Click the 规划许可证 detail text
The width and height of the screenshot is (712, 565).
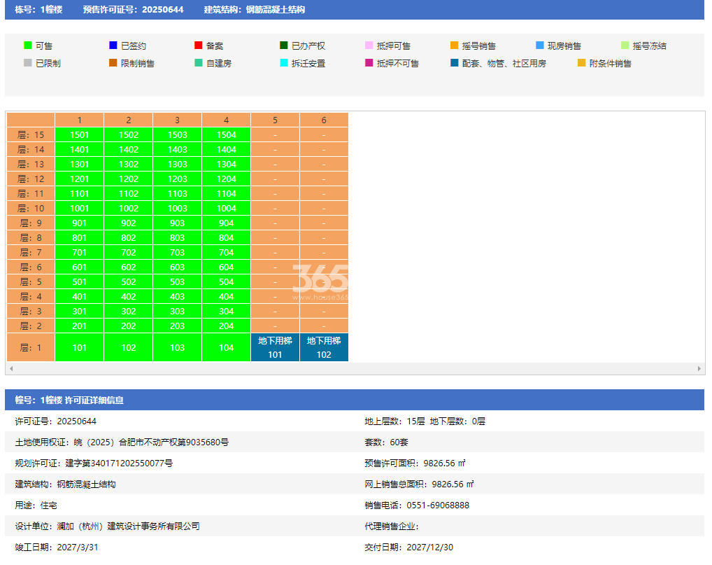(94, 463)
